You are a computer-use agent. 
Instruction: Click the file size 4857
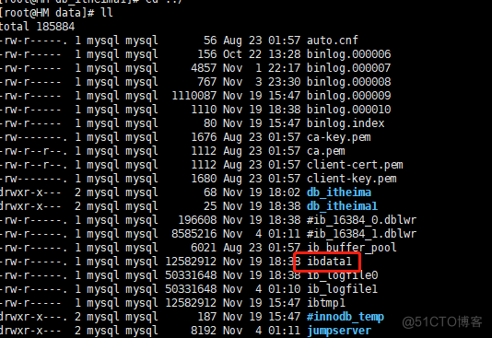204,68
